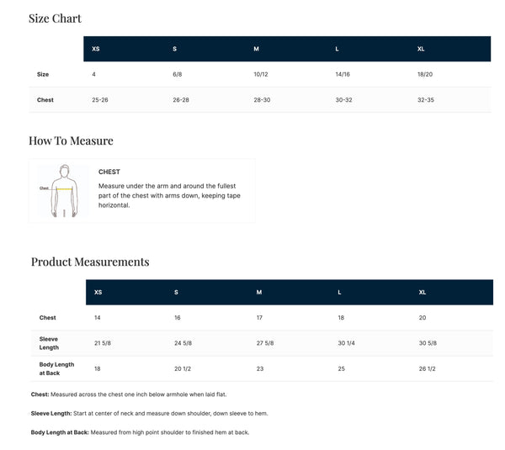
Task: Select the XS column header in Size Chart
Action: 96,49
